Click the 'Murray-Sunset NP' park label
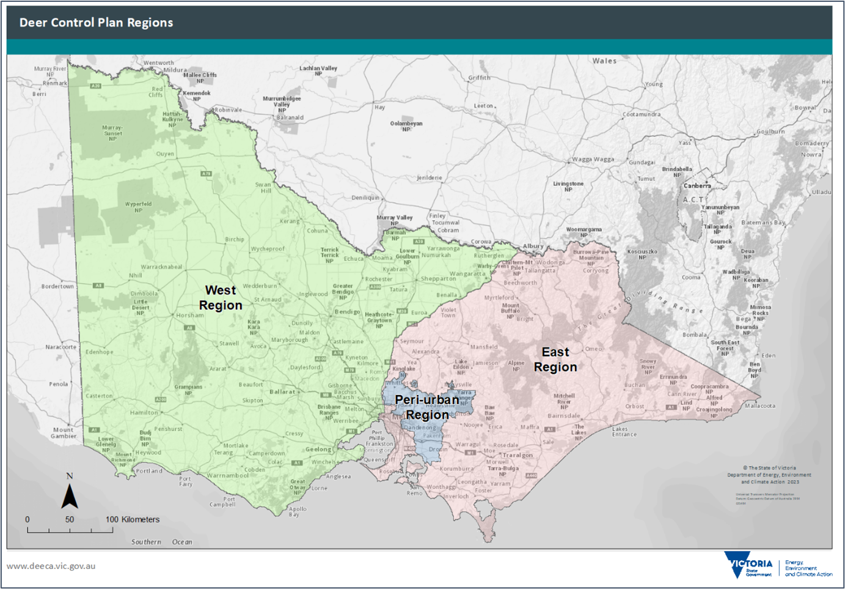 112,133
